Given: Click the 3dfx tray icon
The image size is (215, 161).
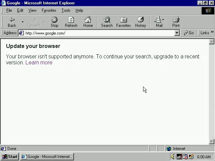Looking at the screenshot, I should [179, 157].
